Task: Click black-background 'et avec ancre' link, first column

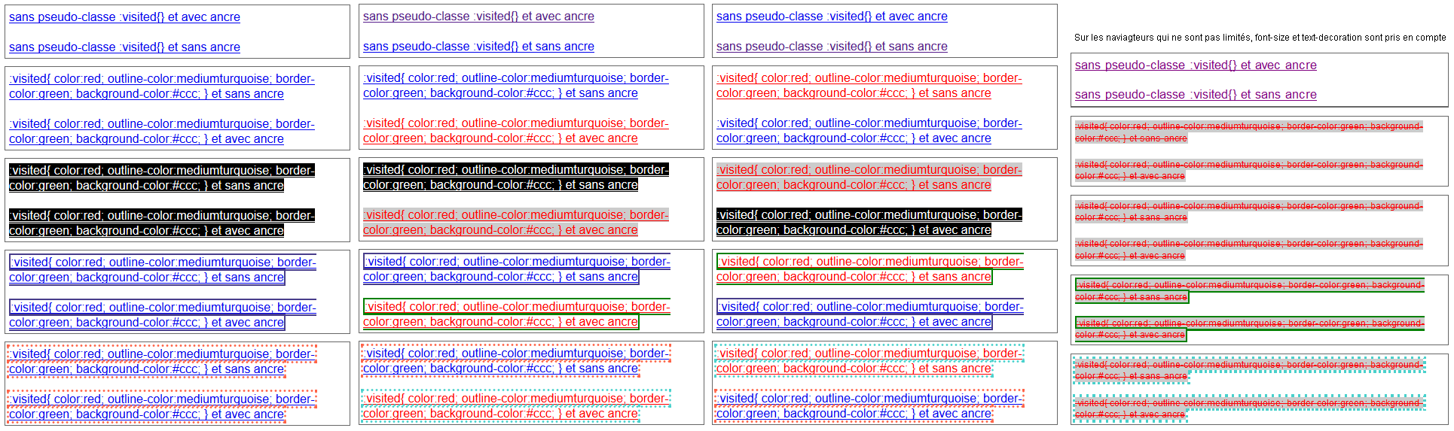Action: [x=162, y=223]
